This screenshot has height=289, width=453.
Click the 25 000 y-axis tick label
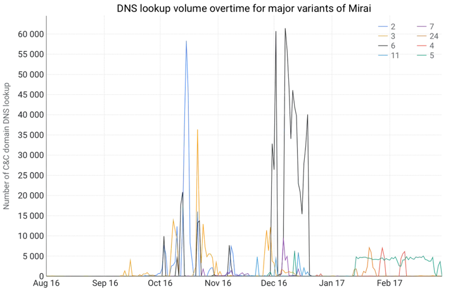point(31,175)
